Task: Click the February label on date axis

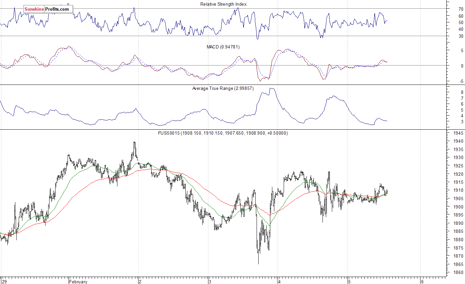Action: click(x=78, y=282)
